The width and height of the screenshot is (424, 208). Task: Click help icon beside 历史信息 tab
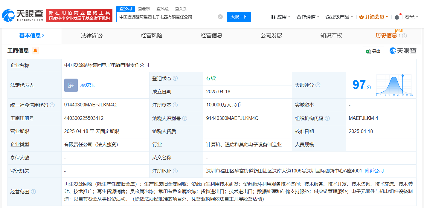[x=405, y=36]
